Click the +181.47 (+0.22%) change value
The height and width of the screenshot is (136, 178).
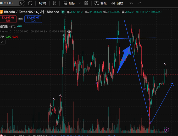click(151, 12)
